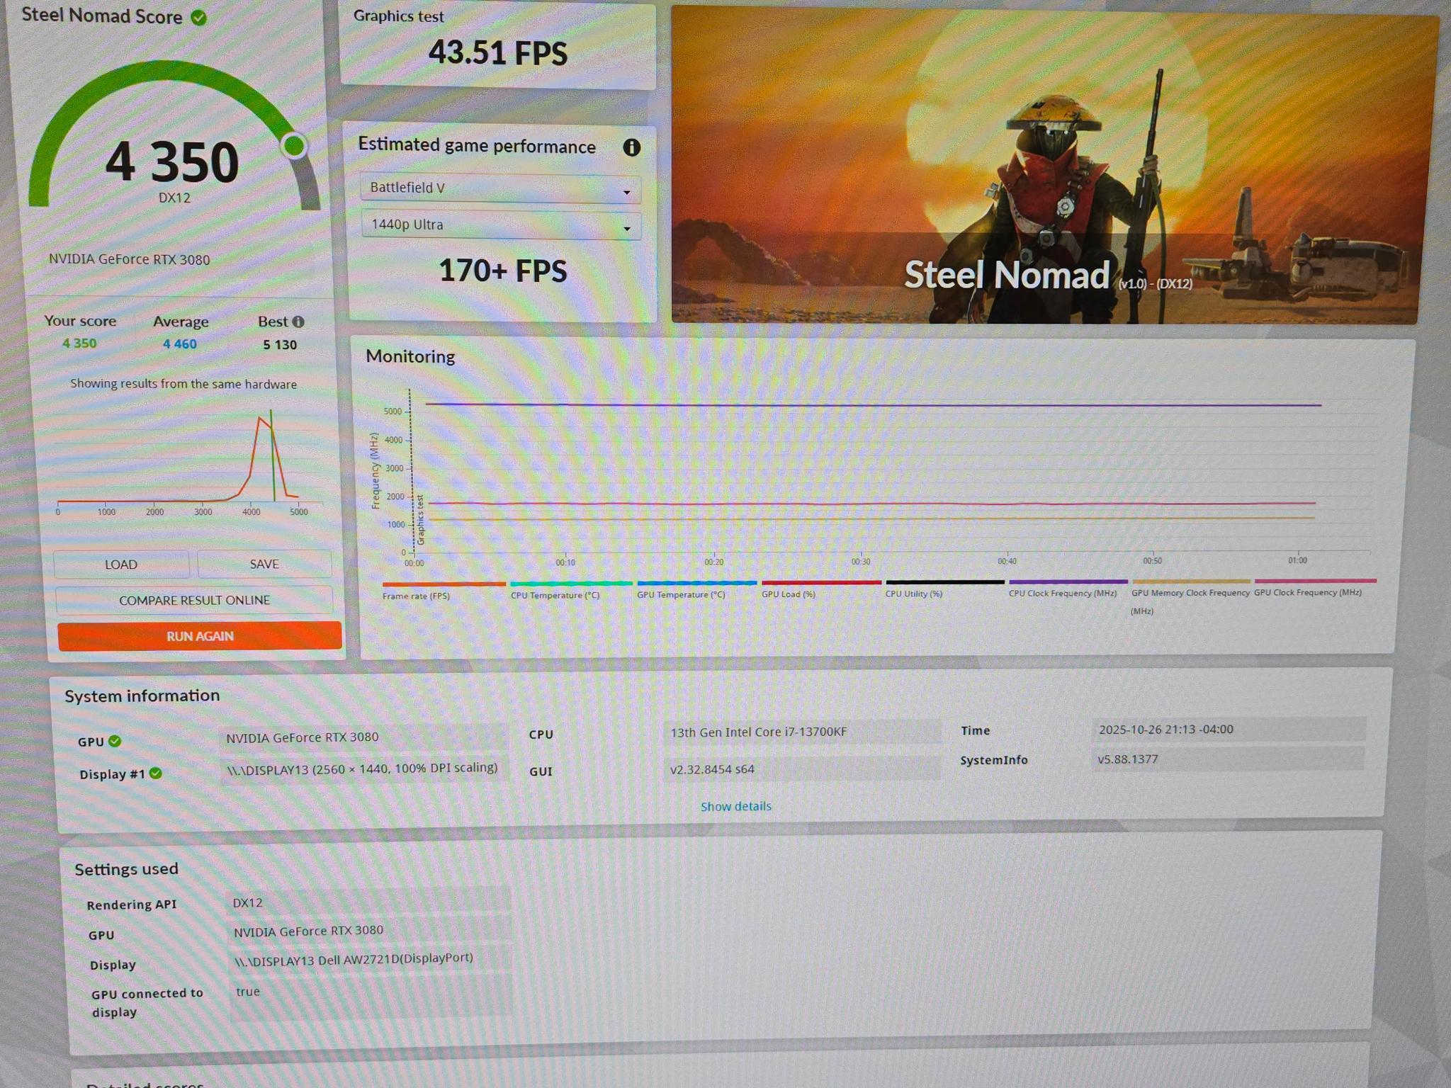
Task: Click the green checkmark beside Steel Nomad Score
Action: [x=199, y=18]
